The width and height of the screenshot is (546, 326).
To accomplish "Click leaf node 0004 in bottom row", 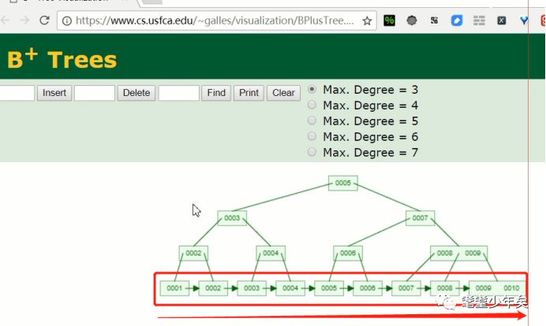I will click(290, 288).
